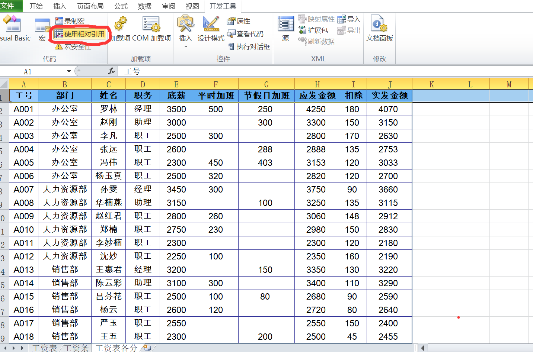Screen dimensions: 533x352
Task: Switch to the 公式 tab
Action: [121, 6]
